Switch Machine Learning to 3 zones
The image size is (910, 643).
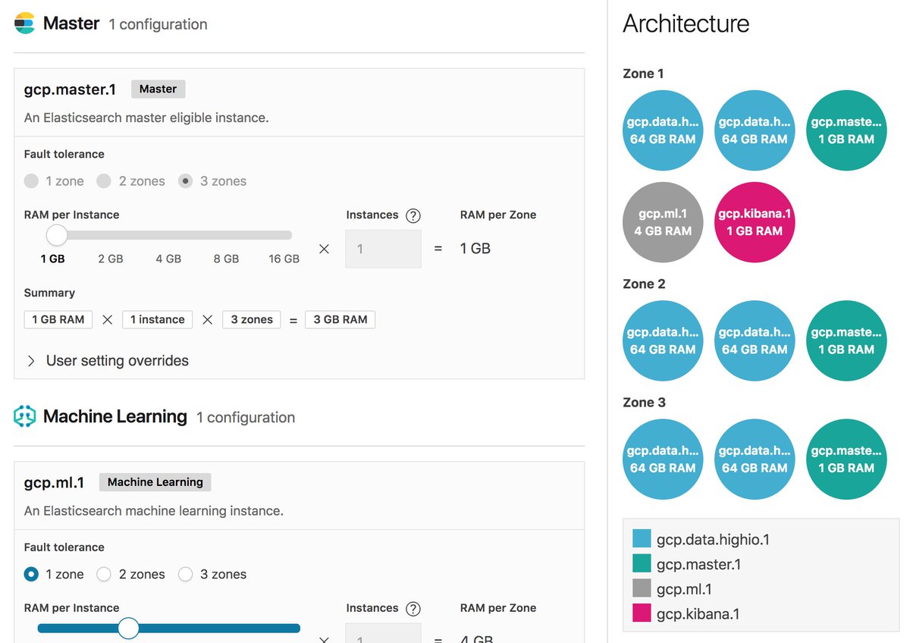click(185, 574)
